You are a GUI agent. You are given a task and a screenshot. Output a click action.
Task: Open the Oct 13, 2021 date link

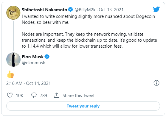pyautogui.click(x=111, y=10)
